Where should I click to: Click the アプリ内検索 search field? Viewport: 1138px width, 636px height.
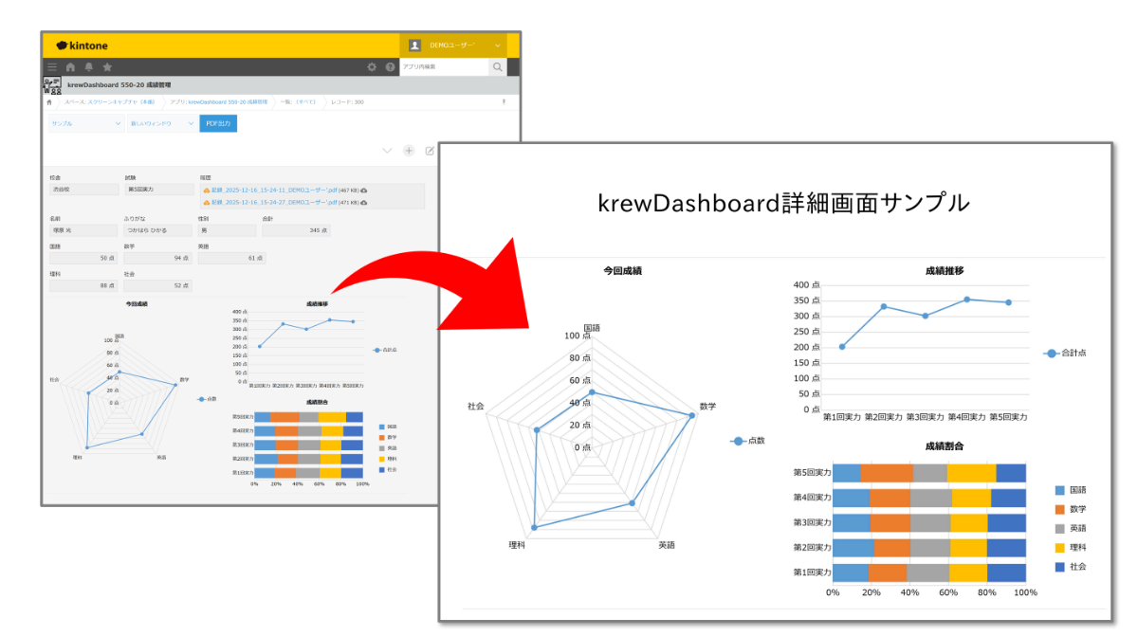click(x=443, y=67)
